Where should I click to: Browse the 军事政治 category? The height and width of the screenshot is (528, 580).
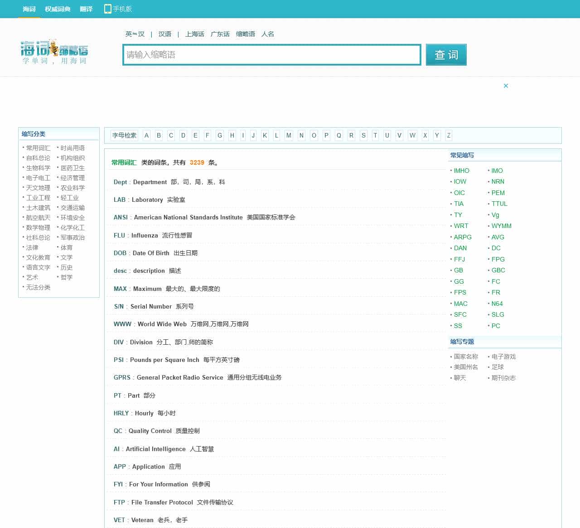click(72, 238)
